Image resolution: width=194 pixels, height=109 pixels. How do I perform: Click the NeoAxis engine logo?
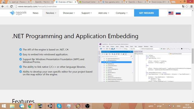point(18,13)
